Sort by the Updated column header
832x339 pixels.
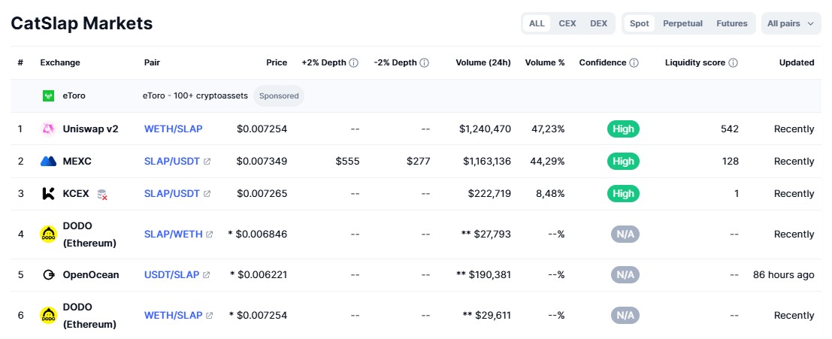(x=797, y=62)
